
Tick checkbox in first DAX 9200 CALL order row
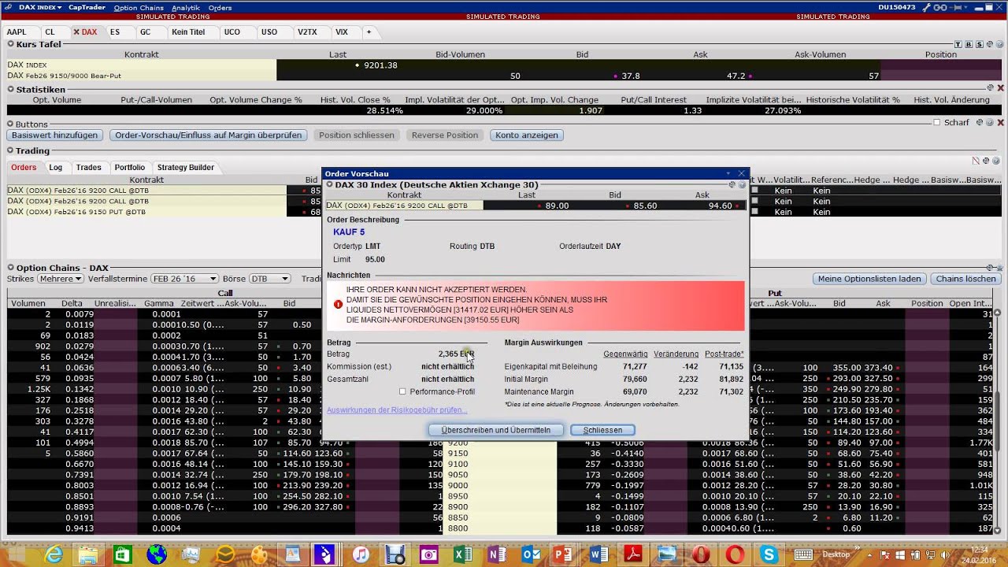pyautogui.click(x=754, y=191)
